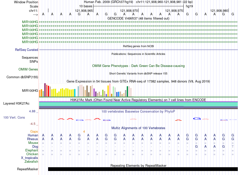Click the -4.5 PhyloP lower scale value

[x=33, y=124]
